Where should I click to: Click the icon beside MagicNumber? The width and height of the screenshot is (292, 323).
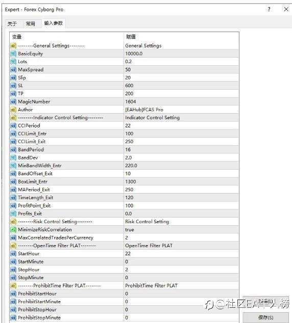[13, 102]
